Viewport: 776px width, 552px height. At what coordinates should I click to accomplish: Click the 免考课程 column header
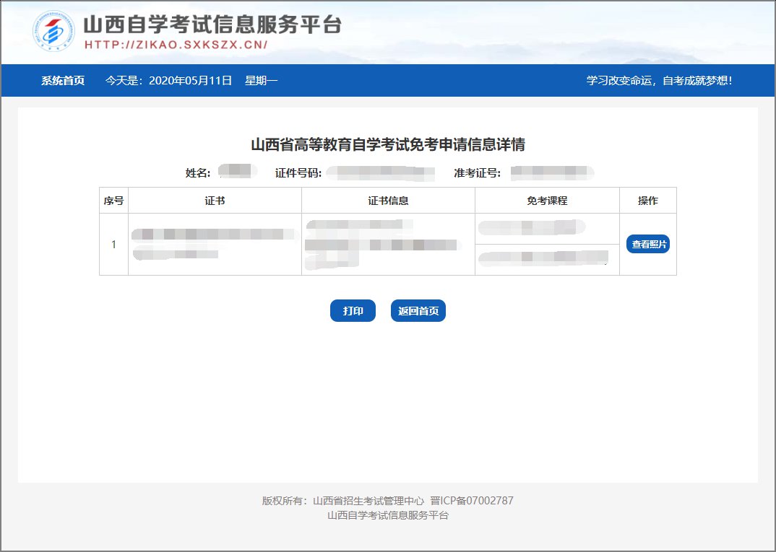coord(547,201)
